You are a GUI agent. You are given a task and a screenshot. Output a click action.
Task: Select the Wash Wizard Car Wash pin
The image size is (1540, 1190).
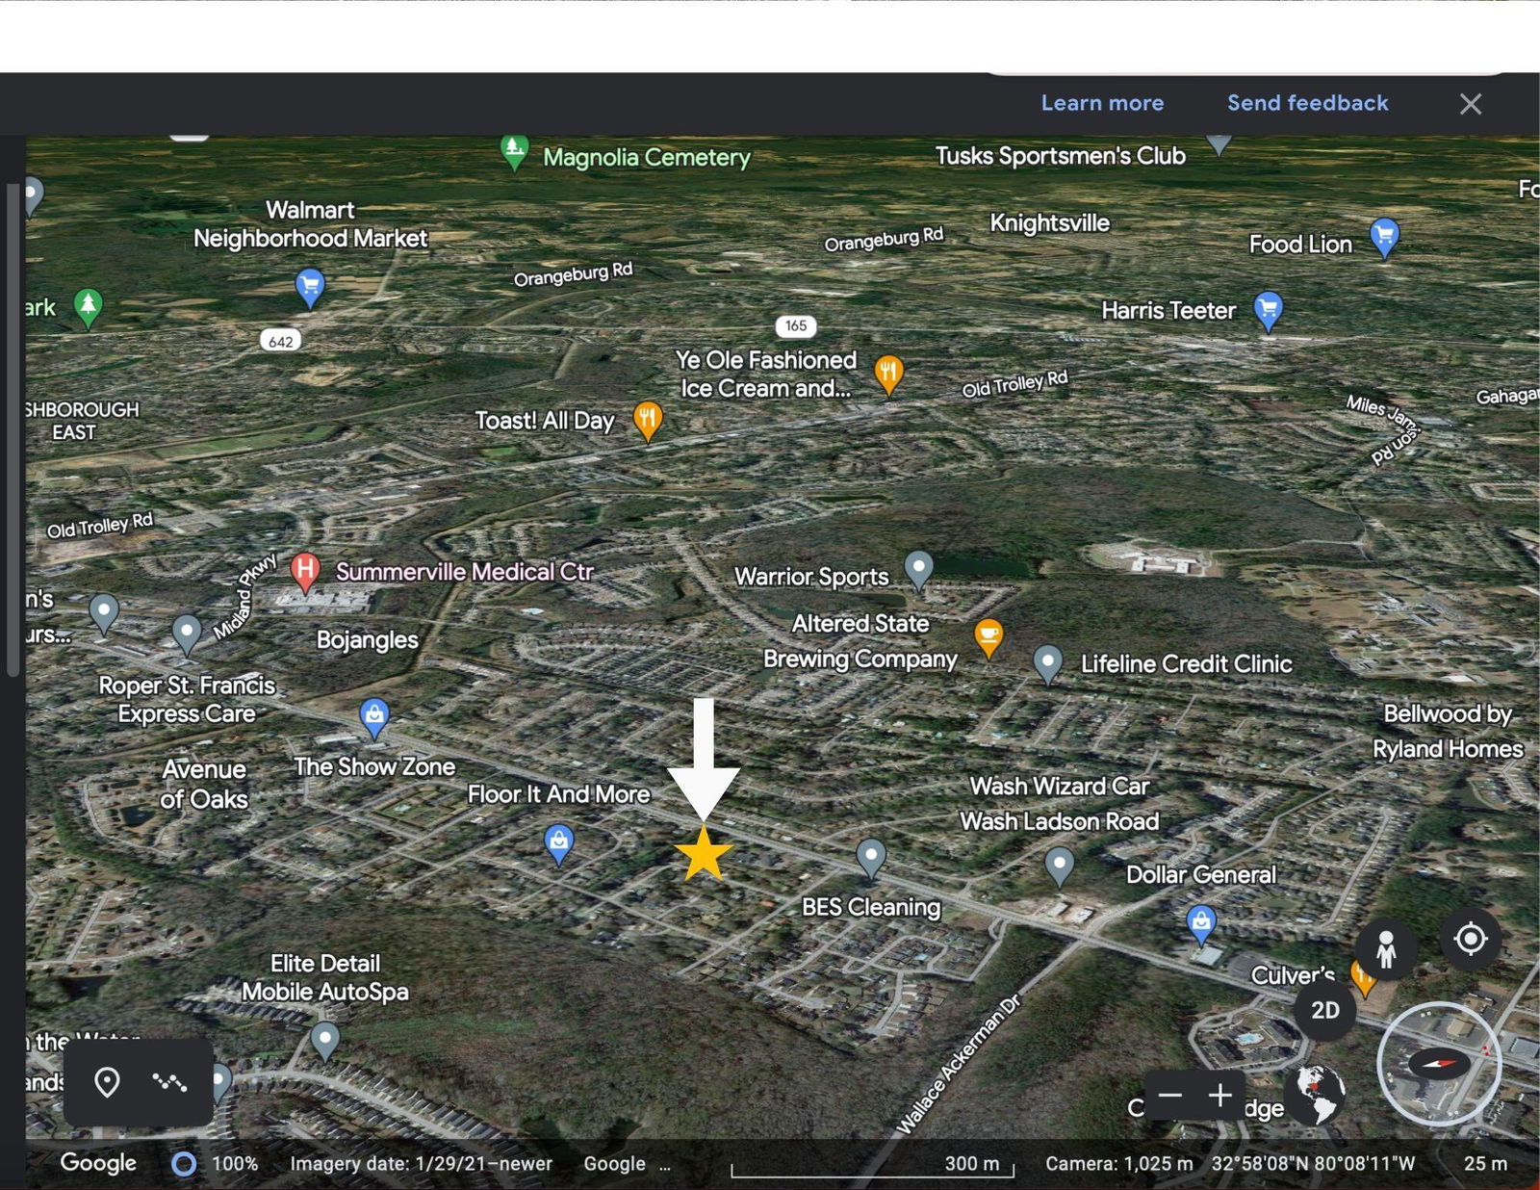pos(1060,867)
